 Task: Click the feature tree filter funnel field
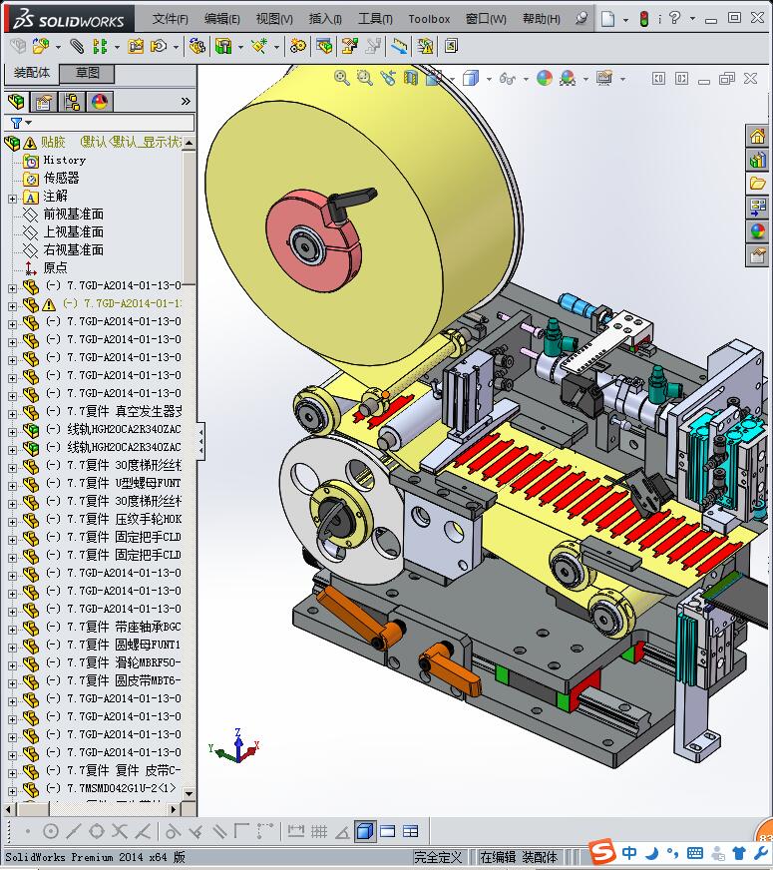click(x=100, y=123)
